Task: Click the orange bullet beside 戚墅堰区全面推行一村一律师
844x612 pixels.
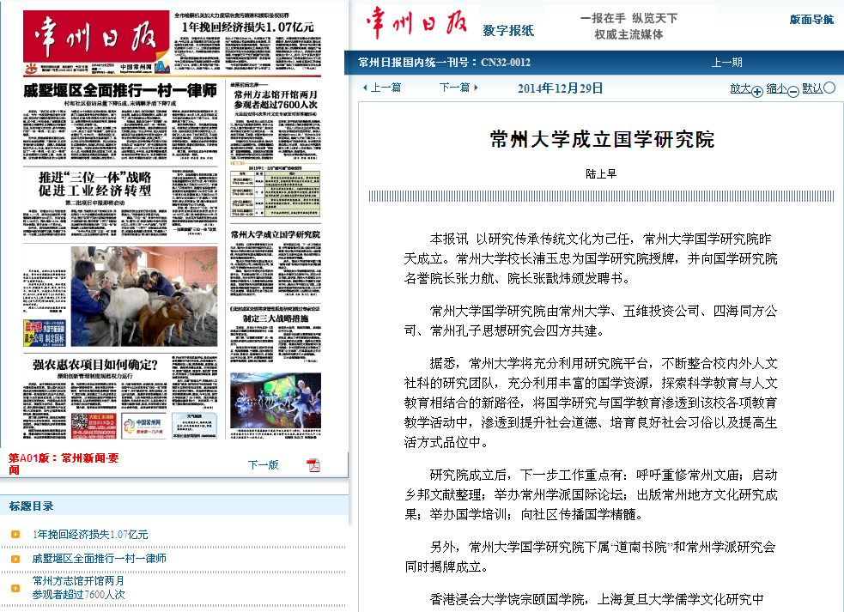Action: [x=15, y=559]
